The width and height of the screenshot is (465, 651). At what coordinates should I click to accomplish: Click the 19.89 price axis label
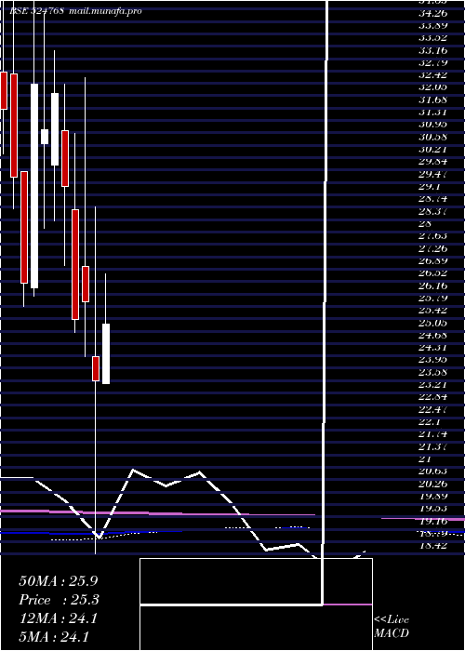[x=433, y=496]
